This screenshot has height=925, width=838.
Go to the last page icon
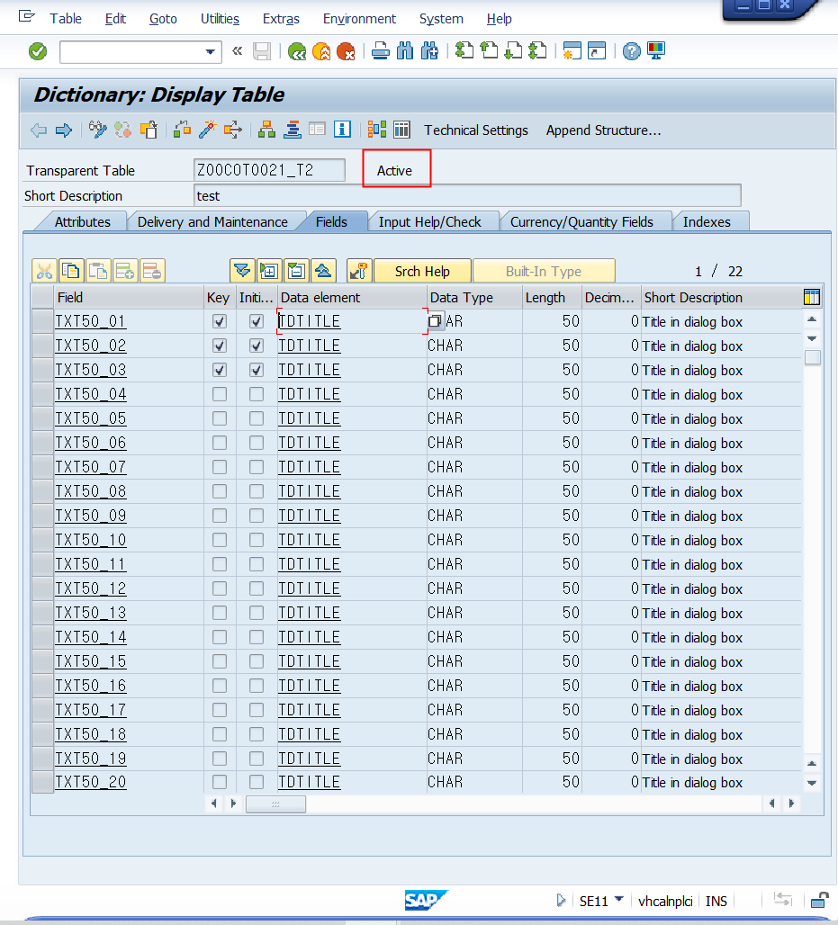click(537, 51)
